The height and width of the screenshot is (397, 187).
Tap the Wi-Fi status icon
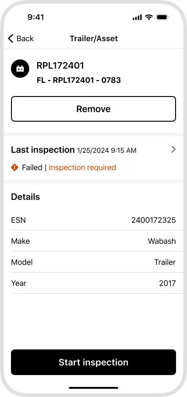tap(149, 17)
